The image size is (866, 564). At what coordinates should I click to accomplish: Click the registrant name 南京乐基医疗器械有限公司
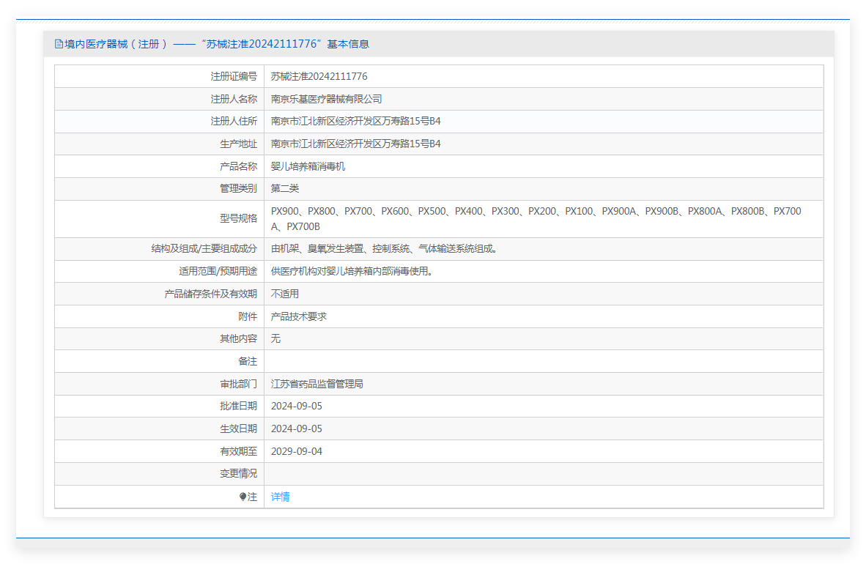click(x=327, y=99)
